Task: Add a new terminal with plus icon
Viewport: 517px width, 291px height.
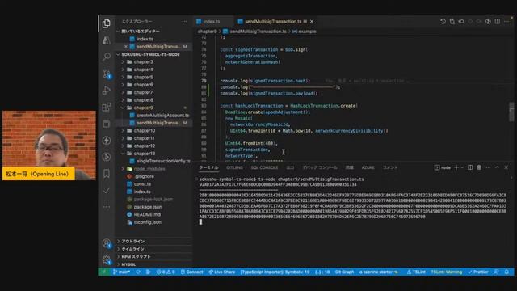Action: click(x=456, y=167)
